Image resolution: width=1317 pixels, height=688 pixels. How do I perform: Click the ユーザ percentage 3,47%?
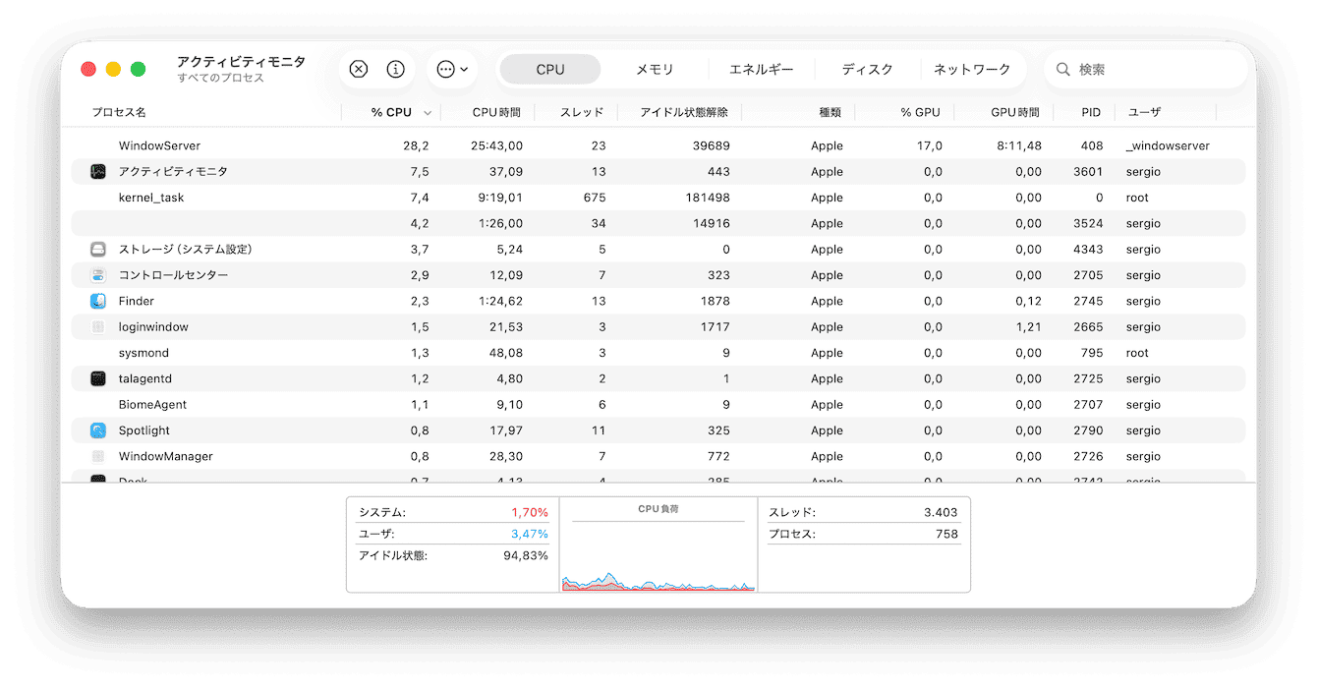point(530,534)
